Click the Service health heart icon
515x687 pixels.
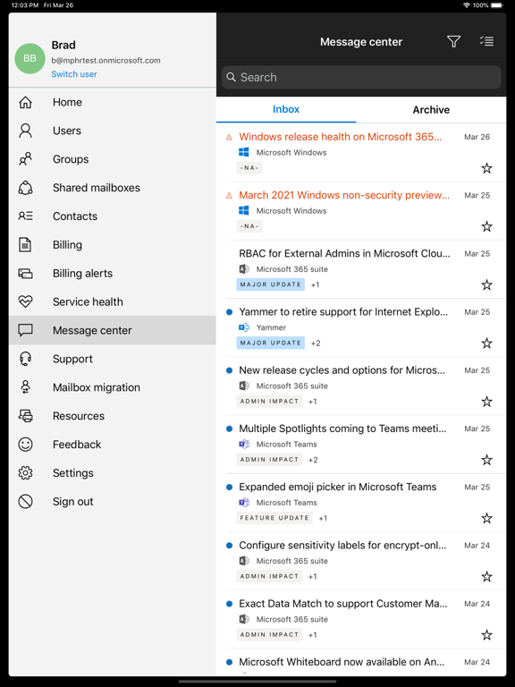click(25, 301)
